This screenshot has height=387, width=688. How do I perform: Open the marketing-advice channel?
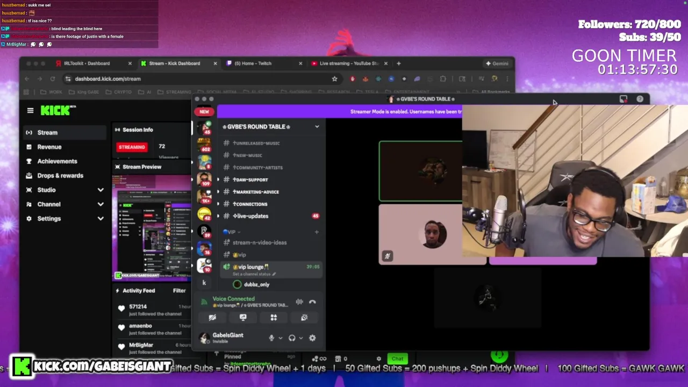point(256,192)
